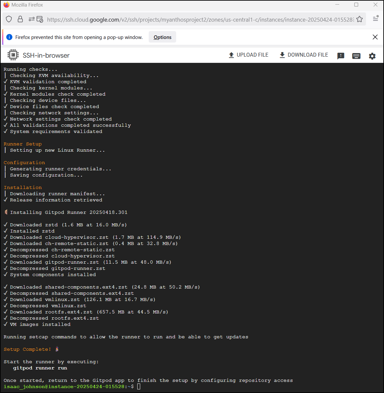Open the site permissions icon

point(31,19)
